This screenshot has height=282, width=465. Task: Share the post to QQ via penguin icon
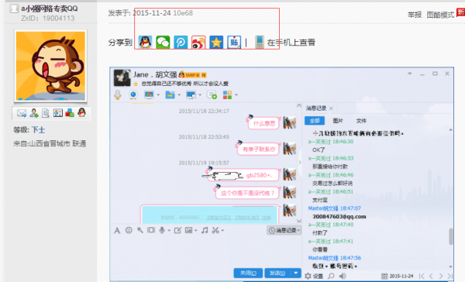145,43
